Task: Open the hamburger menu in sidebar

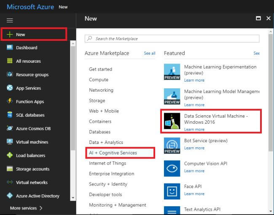Action: [x=10, y=20]
